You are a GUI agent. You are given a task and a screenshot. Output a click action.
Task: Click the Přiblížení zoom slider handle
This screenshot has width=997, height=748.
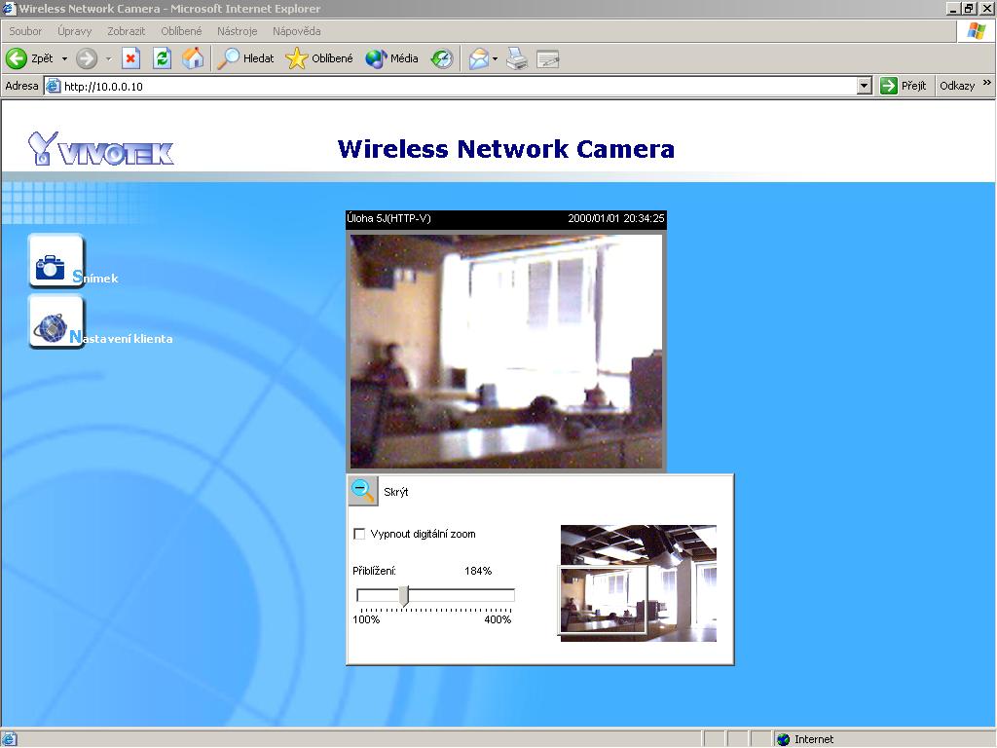(404, 596)
